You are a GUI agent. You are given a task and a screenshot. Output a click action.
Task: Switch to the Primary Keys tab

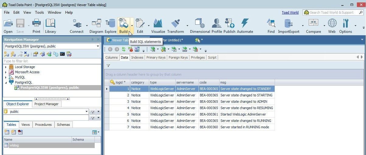click(x=156, y=57)
